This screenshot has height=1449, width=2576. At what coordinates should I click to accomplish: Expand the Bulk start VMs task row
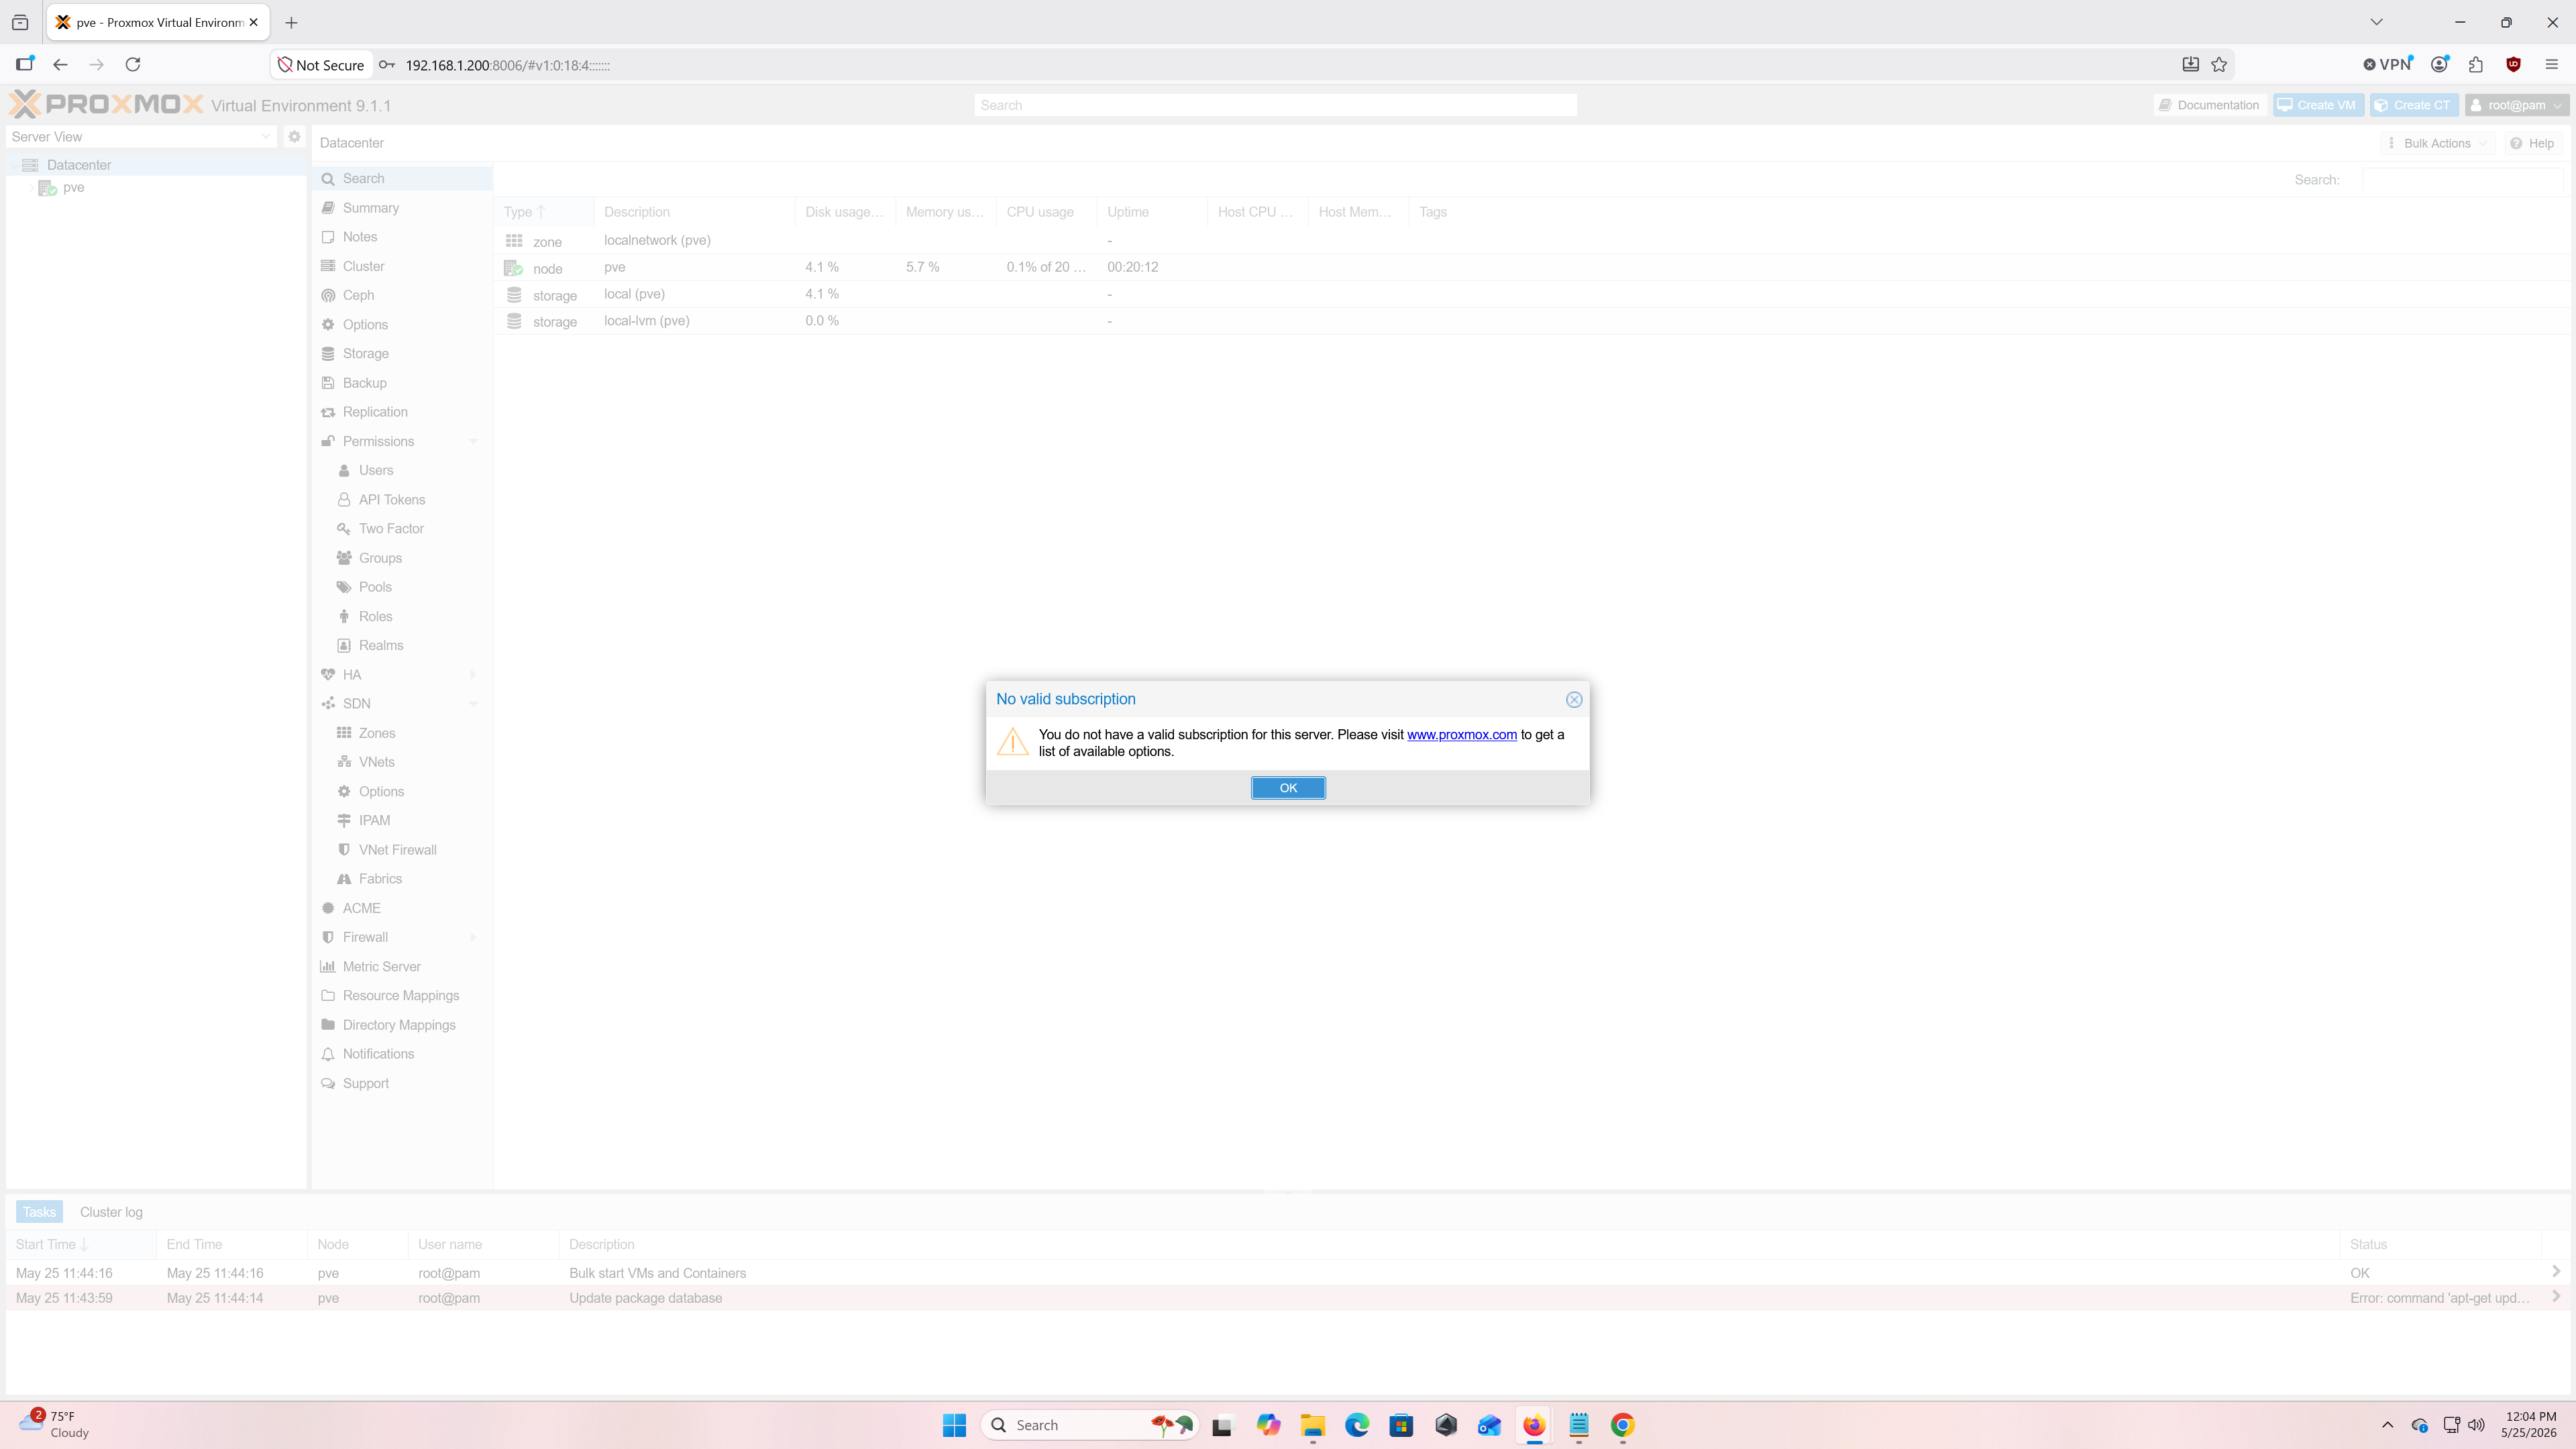(2556, 1272)
